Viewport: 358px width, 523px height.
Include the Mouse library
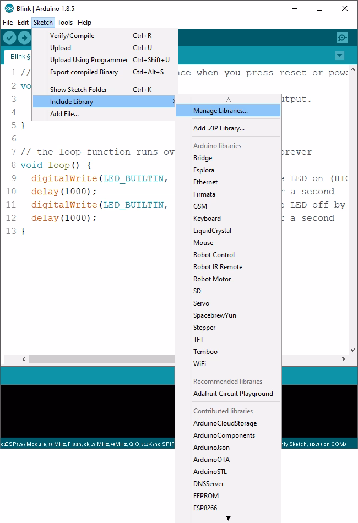(x=228, y=242)
